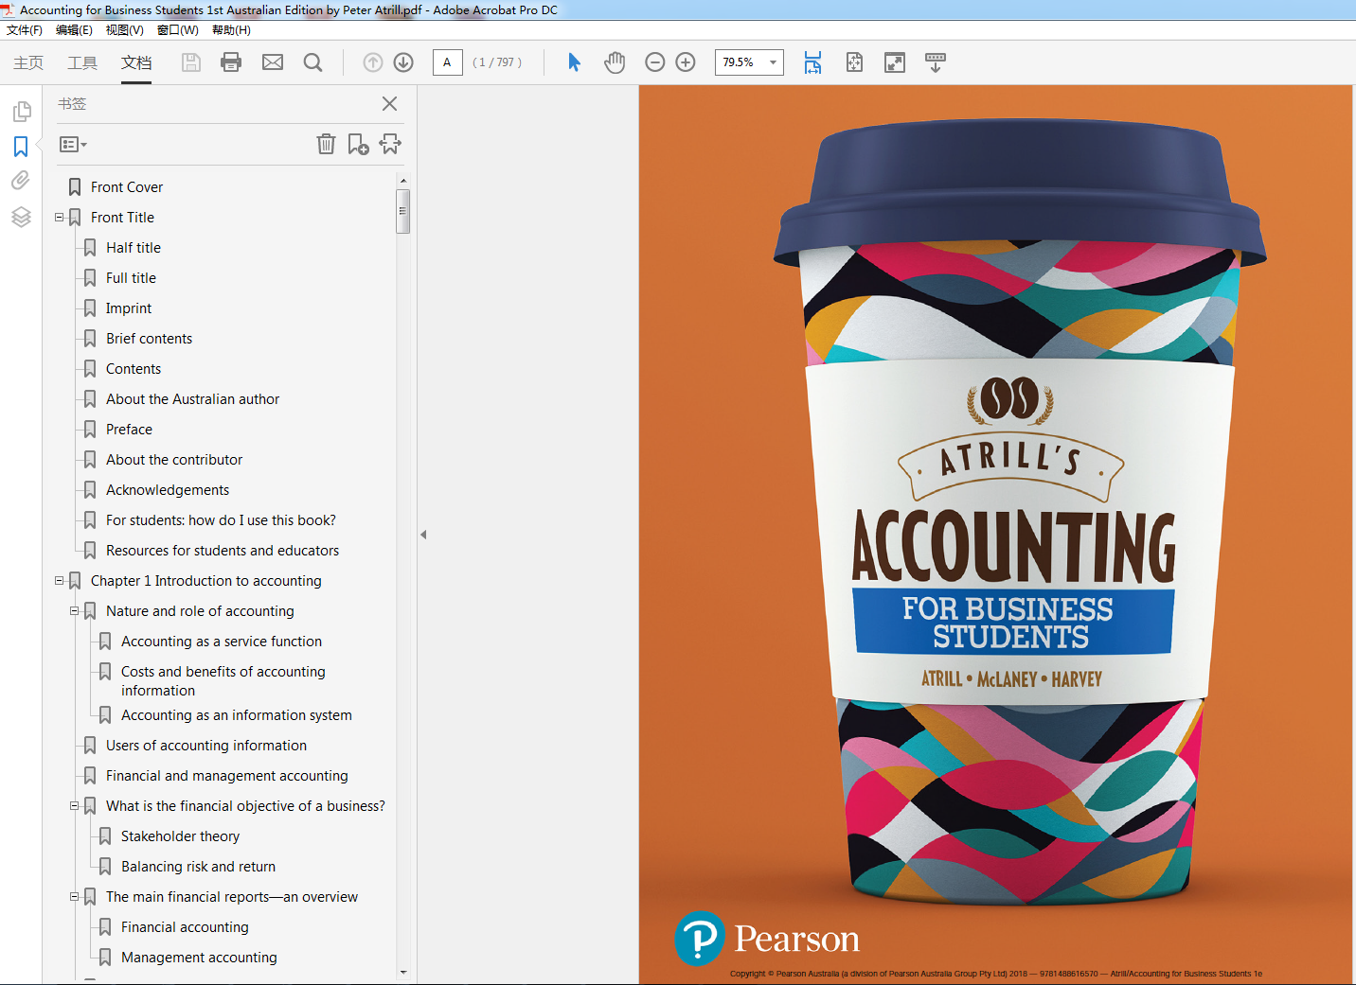Open About the Australian author bookmark
Image resolution: width=1356 pixels, height=985 pixels.
tap(192, 399)
